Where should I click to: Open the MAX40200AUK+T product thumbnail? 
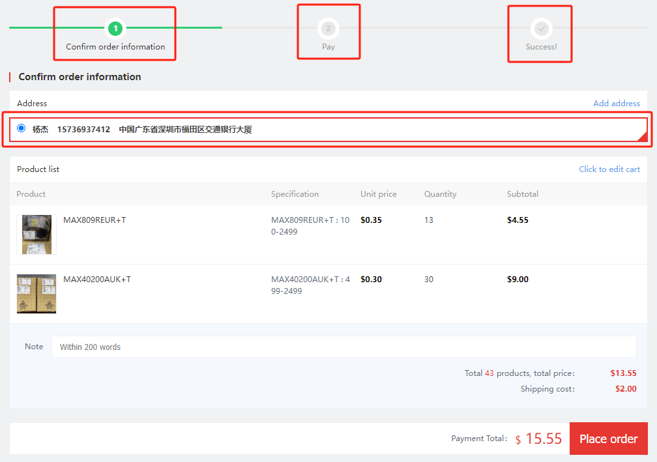pyautogui.click(x=36, y=294)
